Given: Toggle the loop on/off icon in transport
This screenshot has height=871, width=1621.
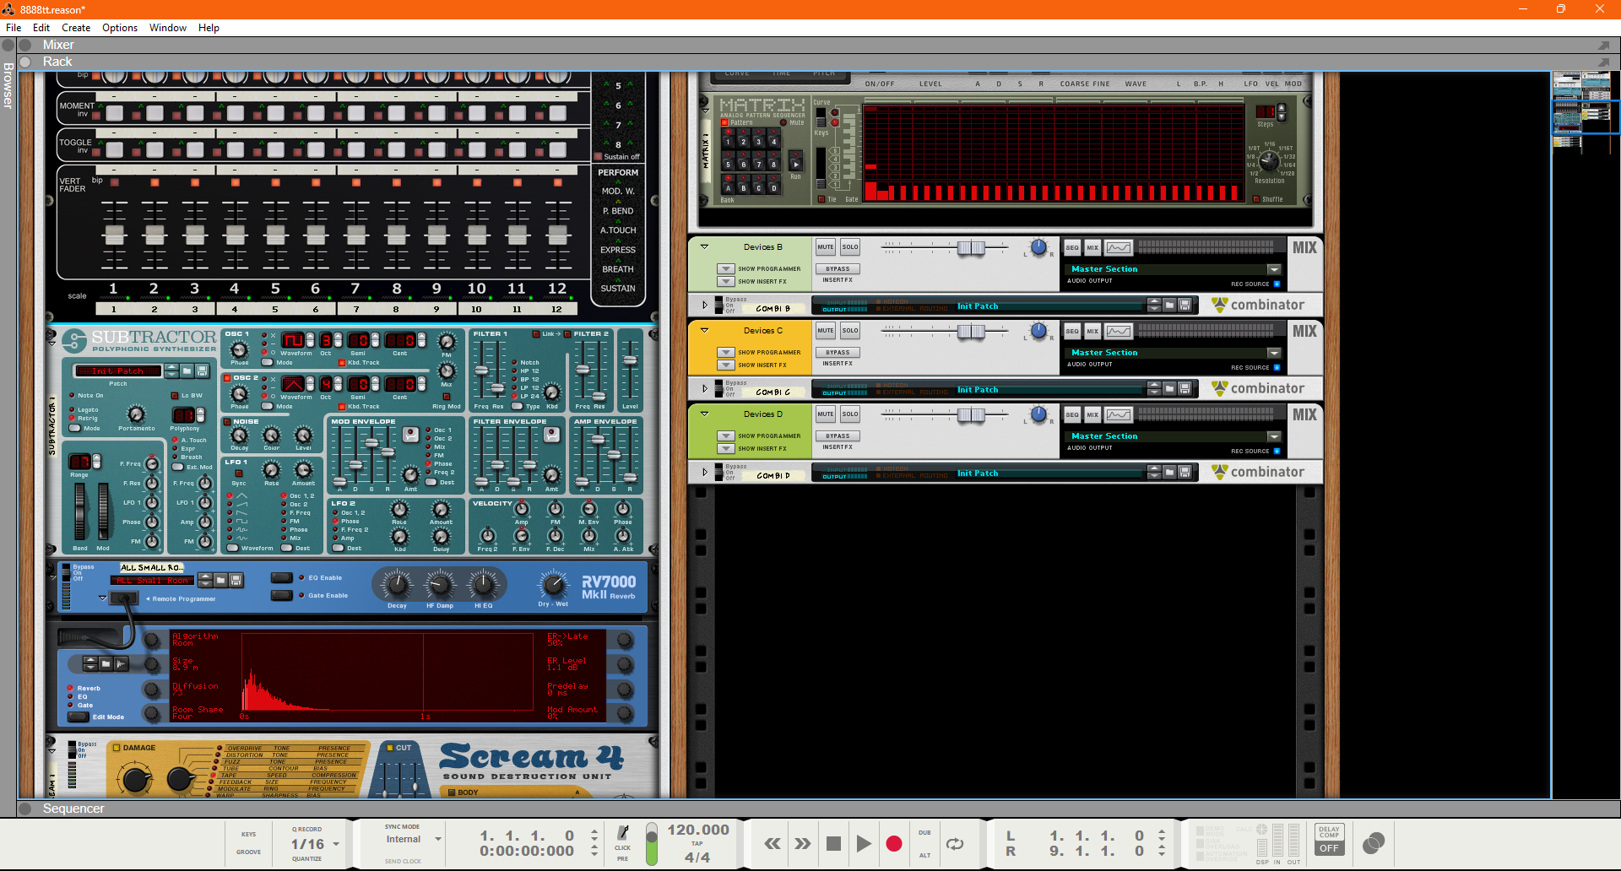Looking at the screenshot, I should tap(955, 843).
